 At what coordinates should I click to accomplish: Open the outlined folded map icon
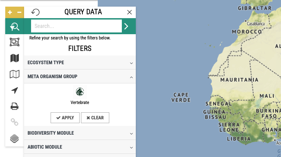pos(15,74)
